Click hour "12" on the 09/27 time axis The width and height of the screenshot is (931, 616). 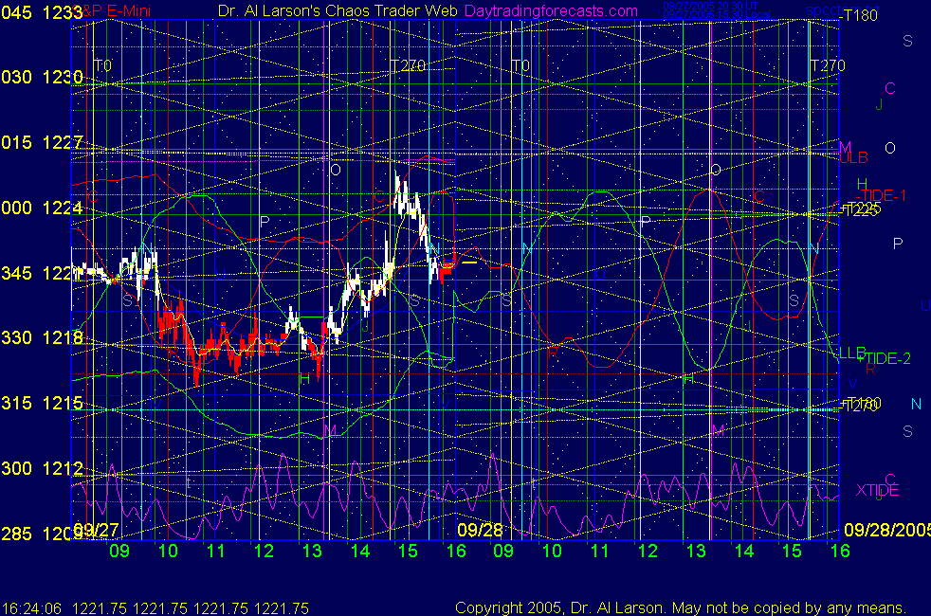tap(264, 551)
